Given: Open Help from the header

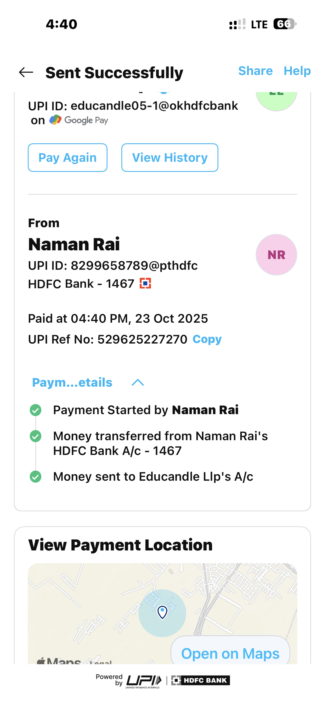Looking at the screenshot, I should click(297, 71).
